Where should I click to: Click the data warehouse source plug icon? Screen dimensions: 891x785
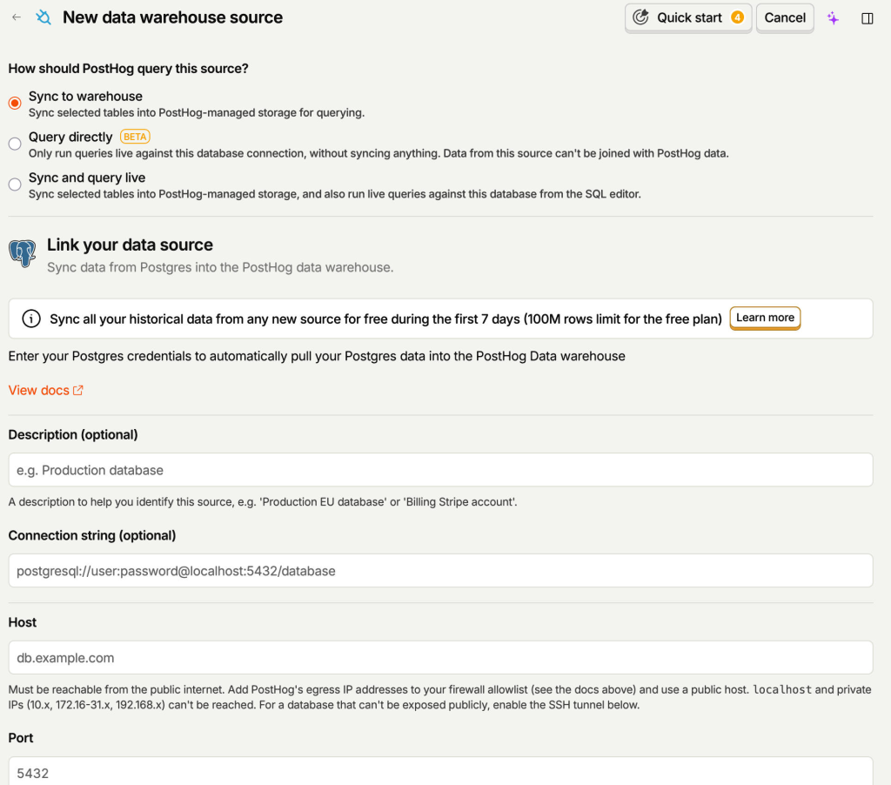tap(44, 17)
